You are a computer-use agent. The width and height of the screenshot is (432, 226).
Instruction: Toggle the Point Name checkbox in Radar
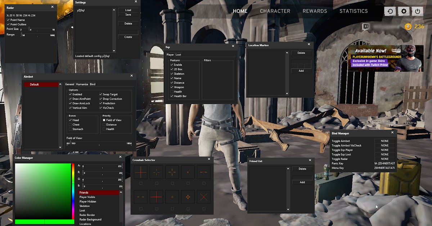8,20
